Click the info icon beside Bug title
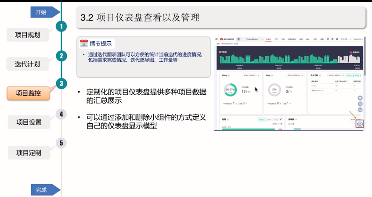This screenshot has width=372, height=197. point(272,75)
